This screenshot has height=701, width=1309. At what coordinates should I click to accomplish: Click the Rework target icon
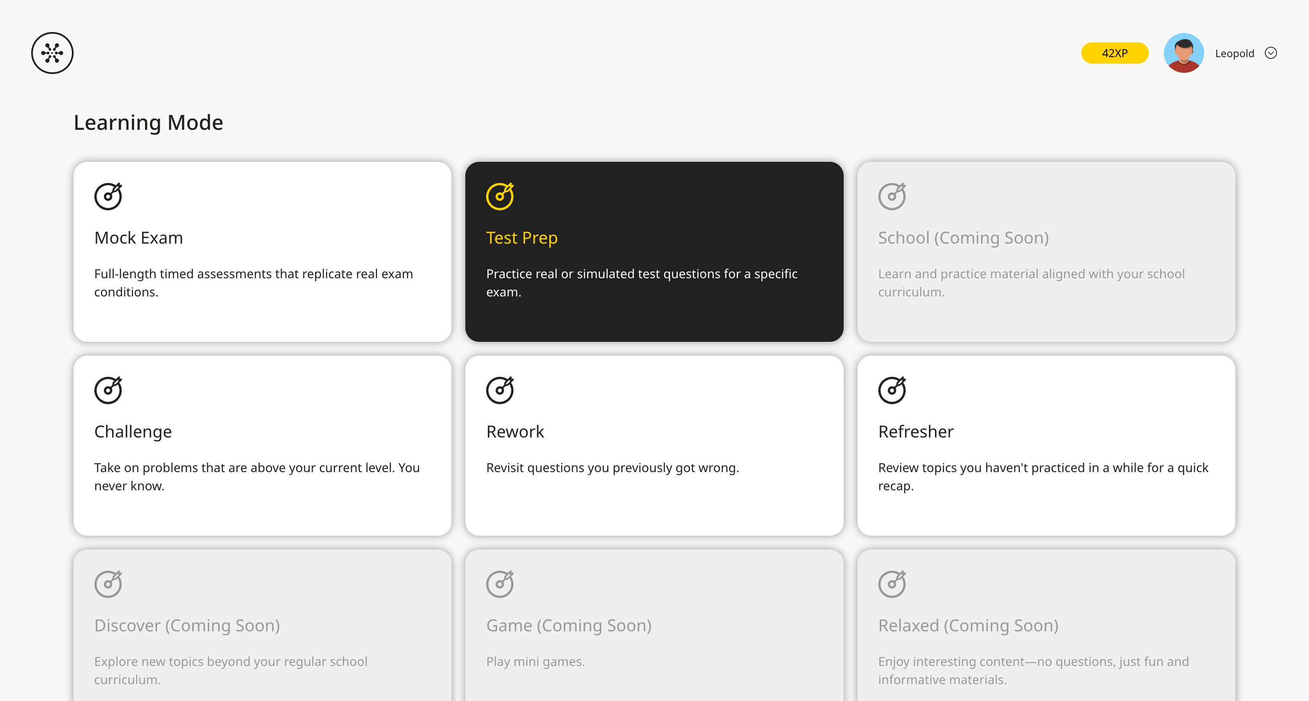click(x=500, y=390)
